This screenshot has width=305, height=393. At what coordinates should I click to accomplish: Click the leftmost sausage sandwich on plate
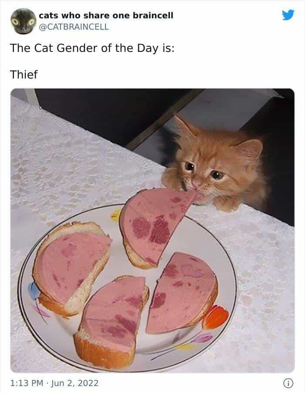pyautogui.click(x=71, y=267)
